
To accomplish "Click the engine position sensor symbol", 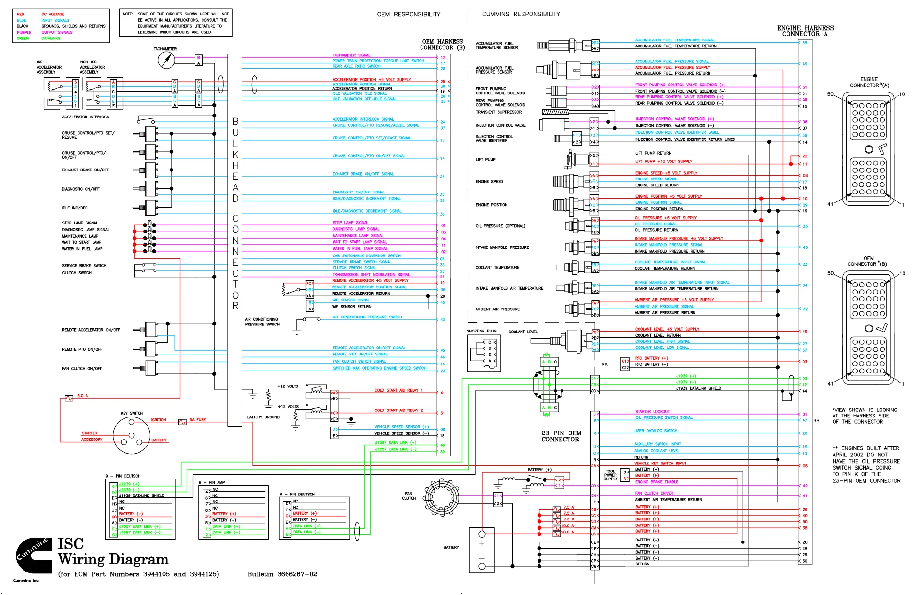I will pyautogui.click(x=572, y=205).
